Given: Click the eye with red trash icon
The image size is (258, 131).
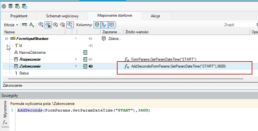Looking at the screenshot, I should [x=63, y=25].
